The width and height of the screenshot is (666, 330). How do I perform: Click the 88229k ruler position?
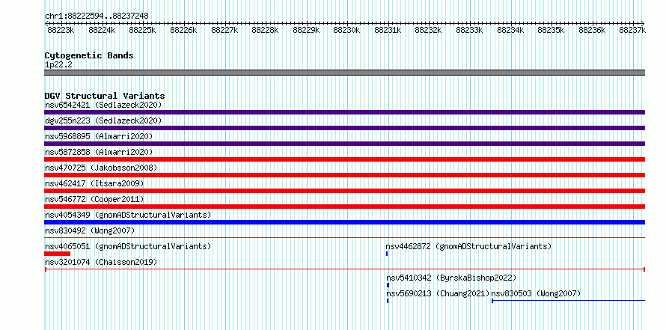306,30
